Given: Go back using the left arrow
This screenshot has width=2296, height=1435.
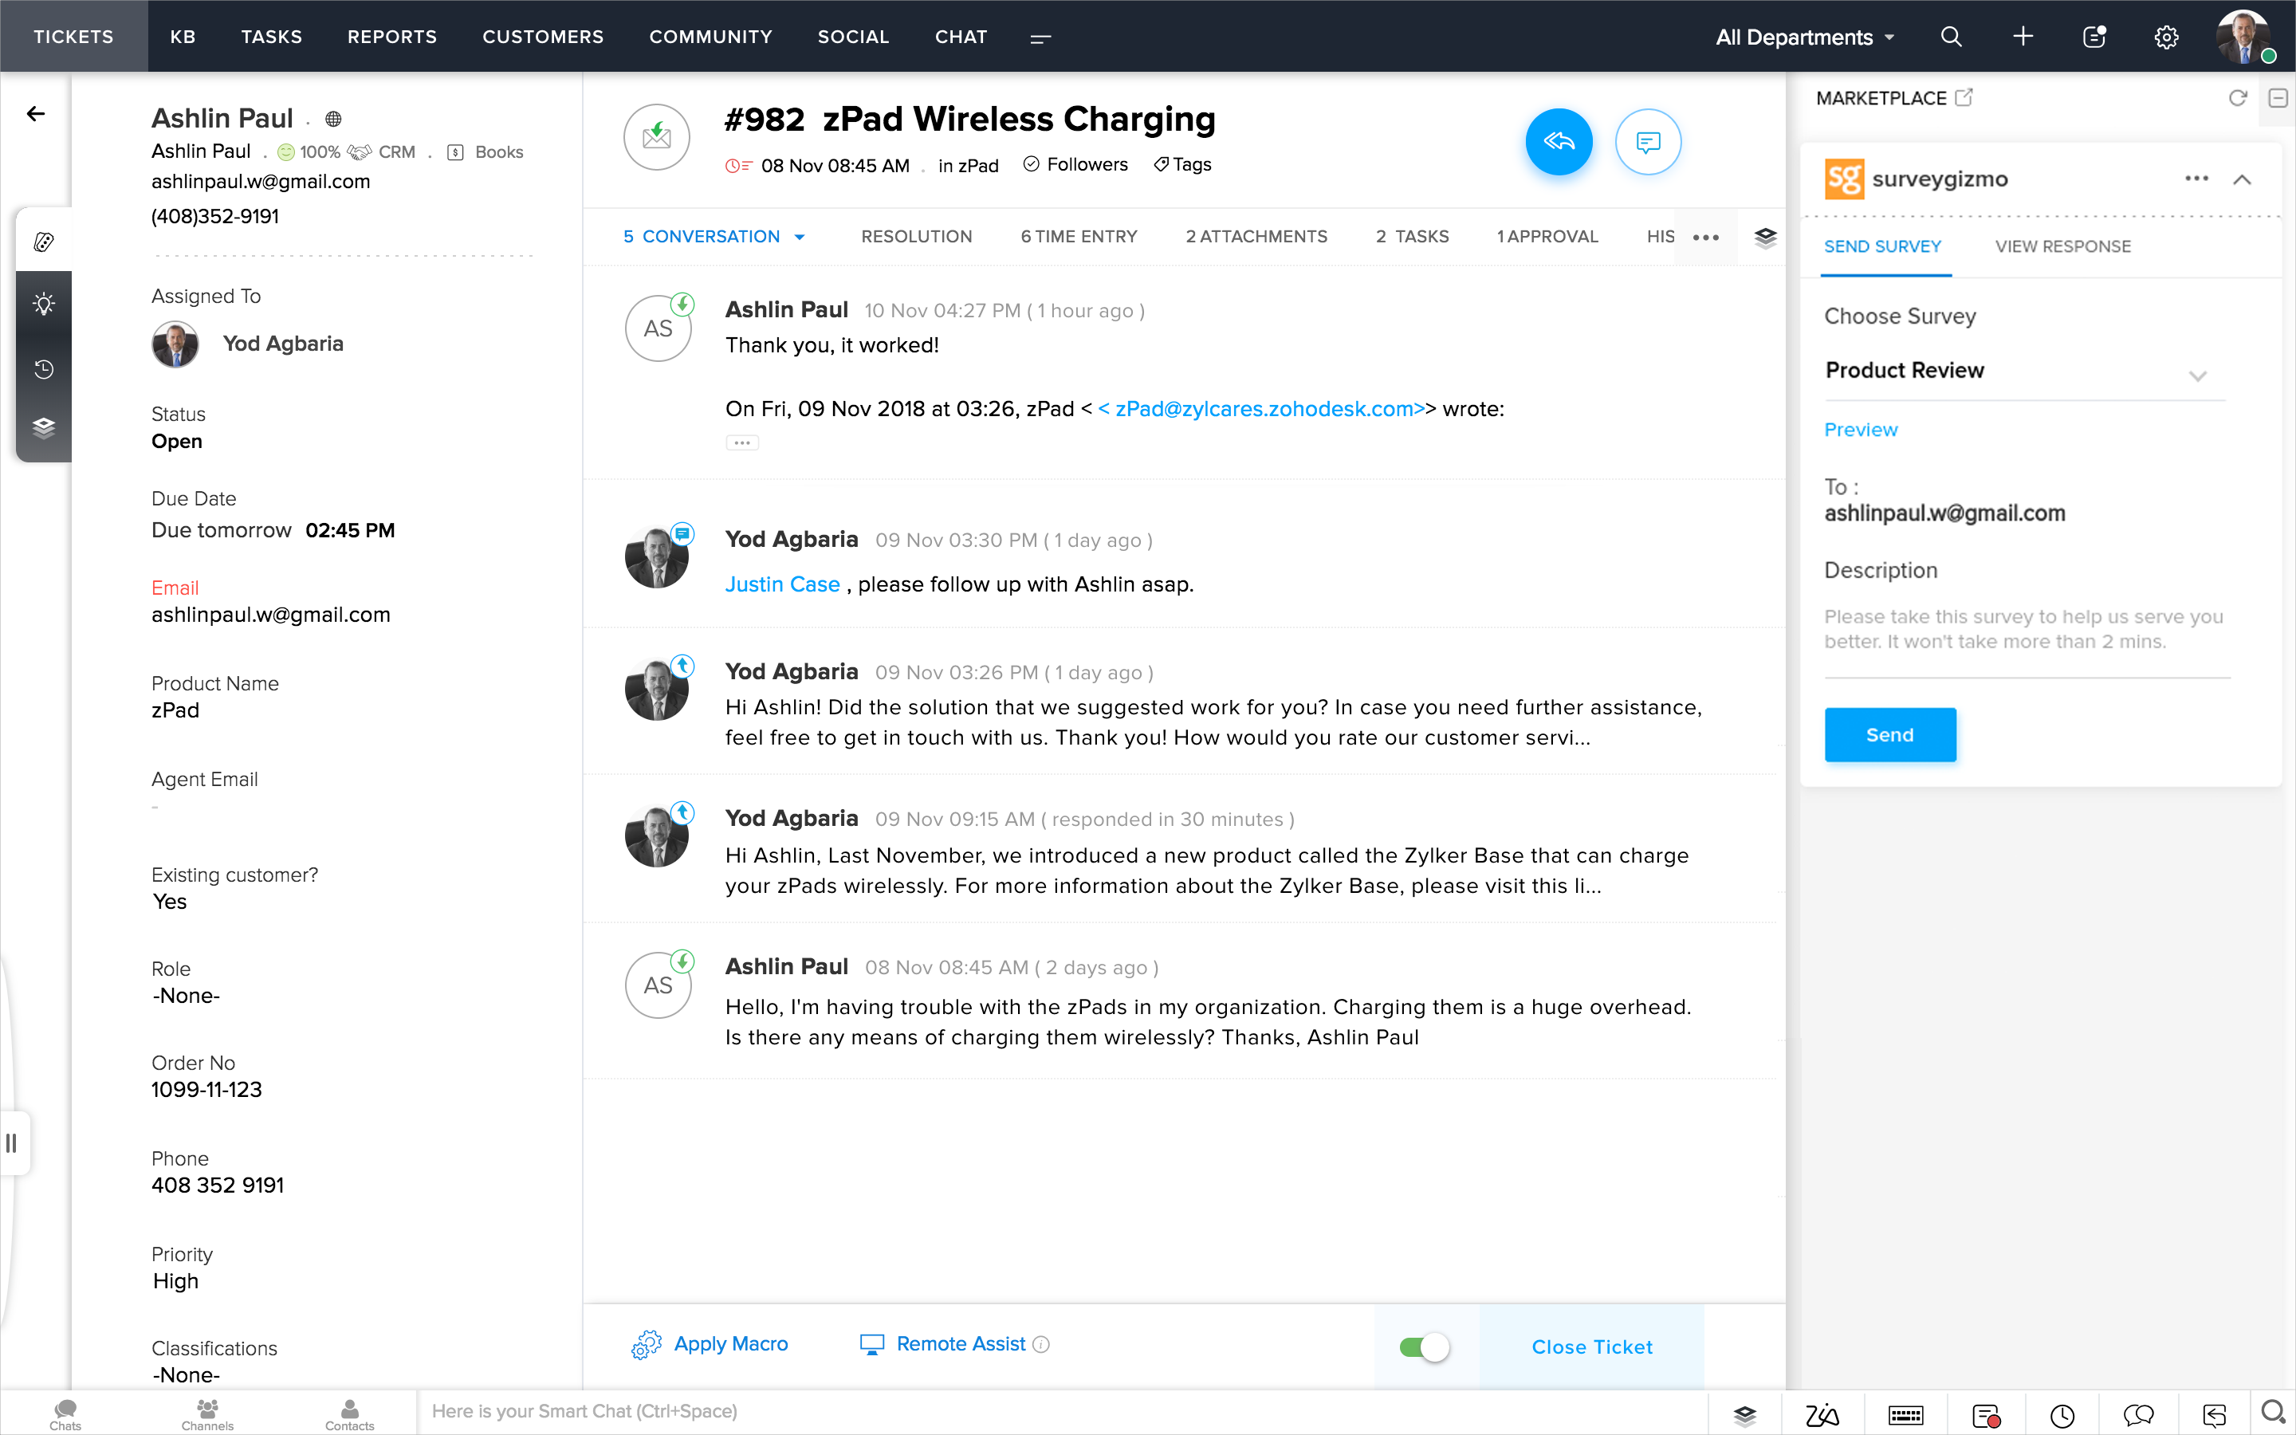Looking at the screenshot, I should pyautogui.click(x=36, y=114).
